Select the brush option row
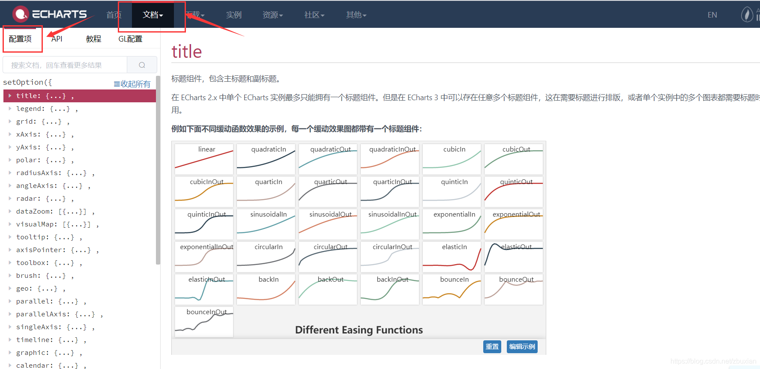Viewport: 760px width, 369px height. (x=79, y=276)
